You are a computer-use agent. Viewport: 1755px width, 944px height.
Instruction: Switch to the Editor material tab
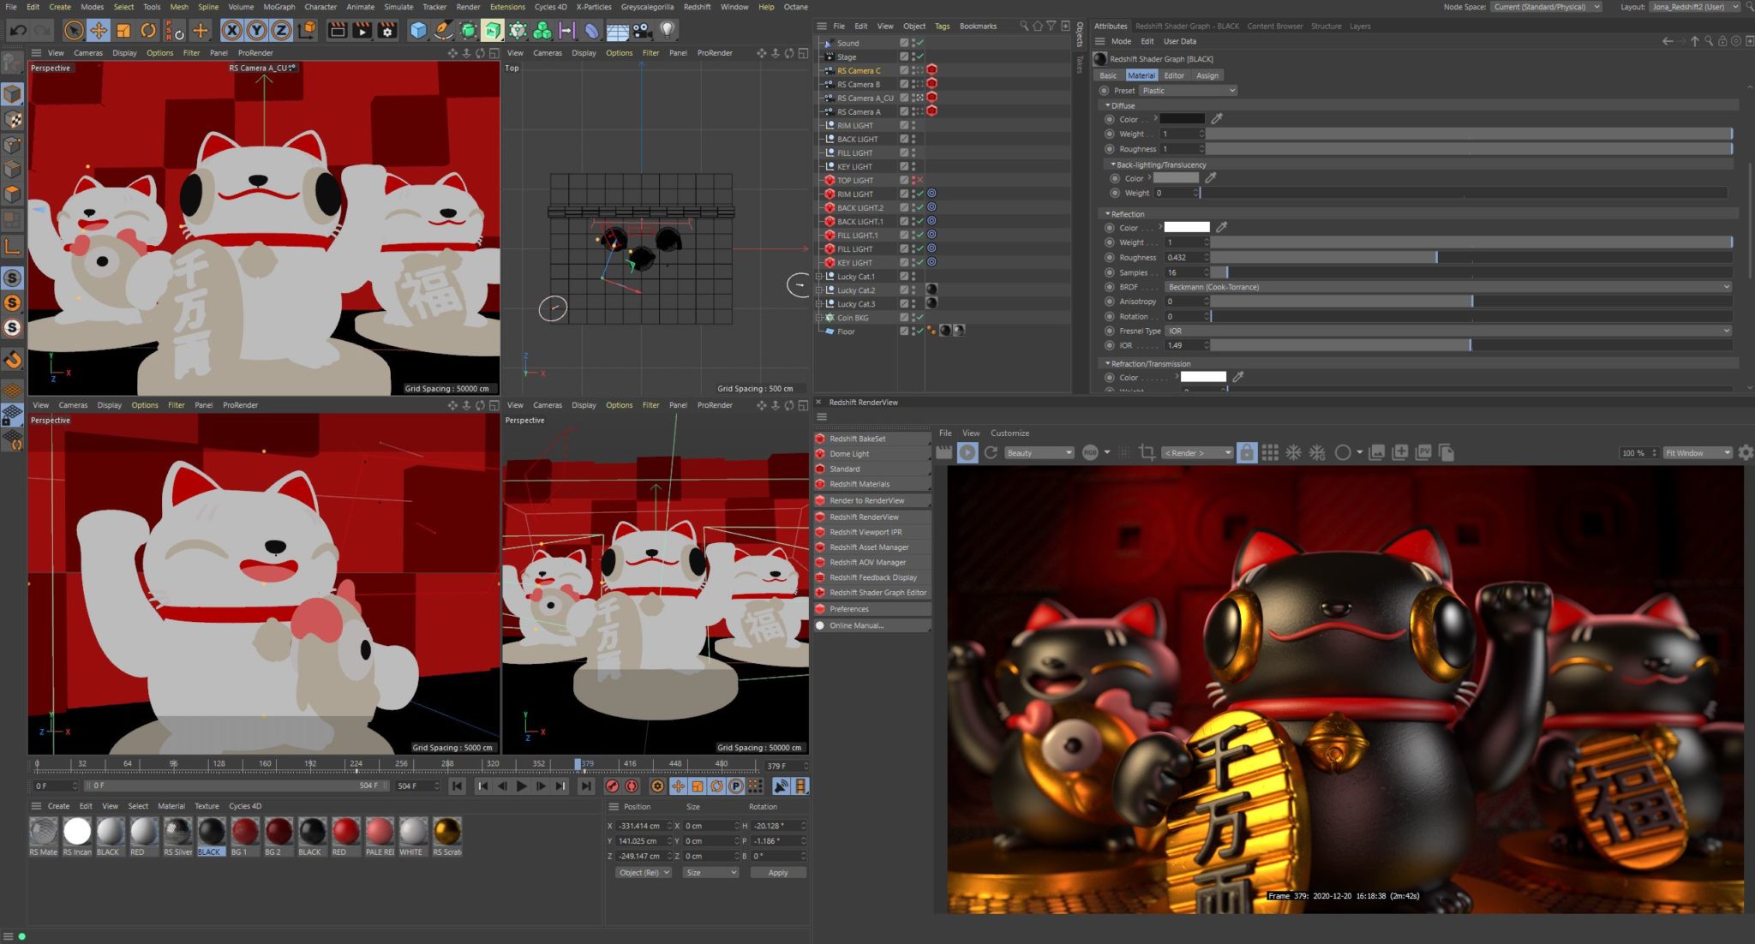coord(1173,75)
